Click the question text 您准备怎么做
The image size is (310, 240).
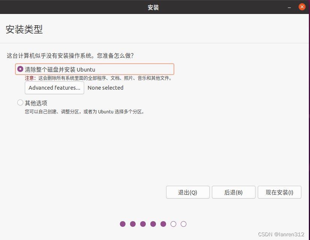pos(115,56)
